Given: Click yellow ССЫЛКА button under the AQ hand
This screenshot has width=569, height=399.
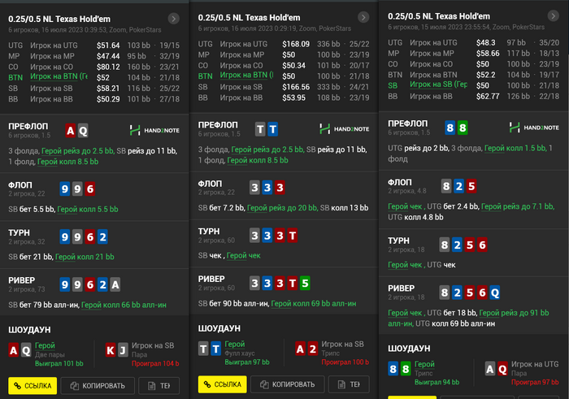Looking at the screenshot, I should [x=33, y=385].
